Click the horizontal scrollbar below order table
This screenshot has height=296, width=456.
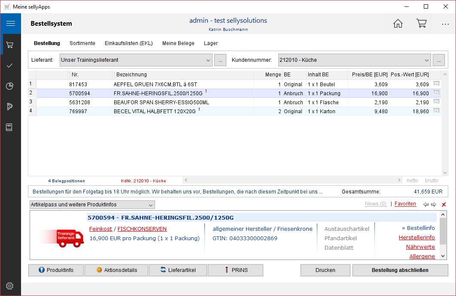(292, 181)
